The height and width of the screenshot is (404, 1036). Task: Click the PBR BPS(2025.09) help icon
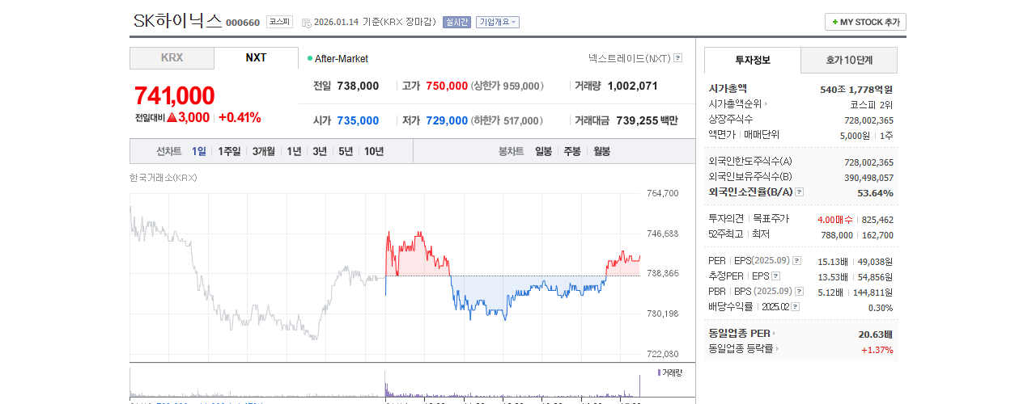point(798,292)
